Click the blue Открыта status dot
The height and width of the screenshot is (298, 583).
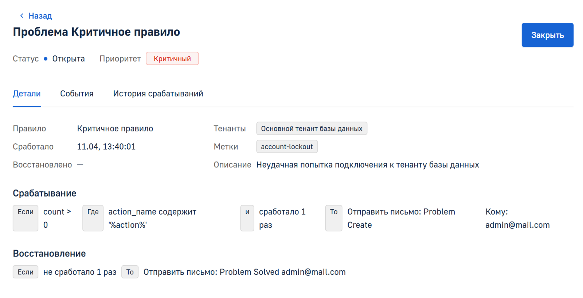(x=46, y=59)
